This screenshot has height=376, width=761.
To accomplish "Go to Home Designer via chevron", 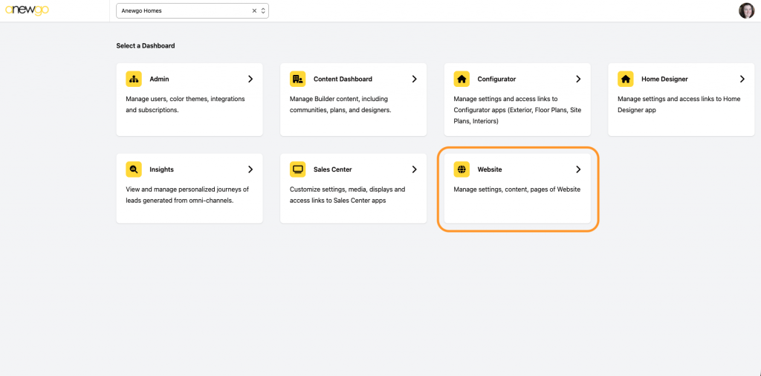I will tap(742, 79).
